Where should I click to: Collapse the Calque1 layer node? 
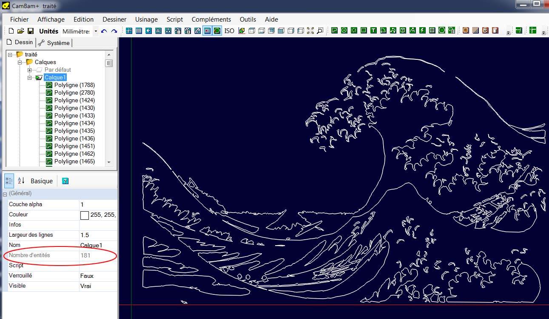pos(30,77)
